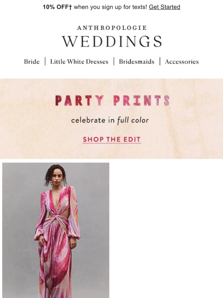Open the Anthropologie wordmark logo

(112, 28)
